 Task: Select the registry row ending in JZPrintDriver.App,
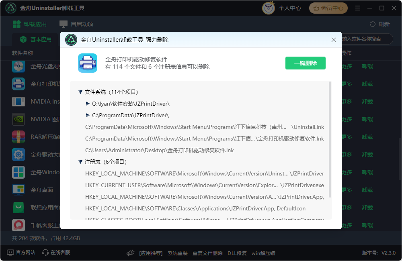tap(205, 197)
